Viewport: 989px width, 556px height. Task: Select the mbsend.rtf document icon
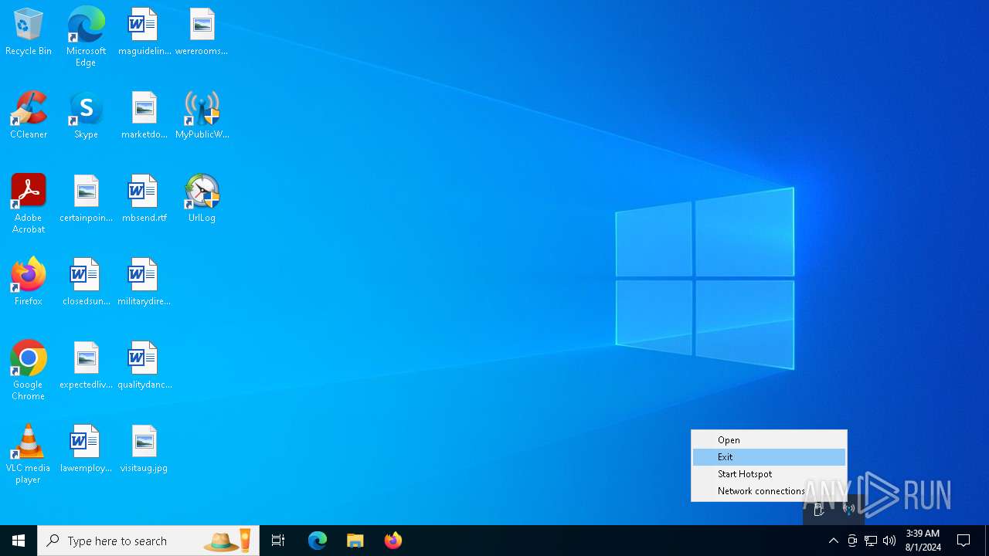(x=144, y=199)
